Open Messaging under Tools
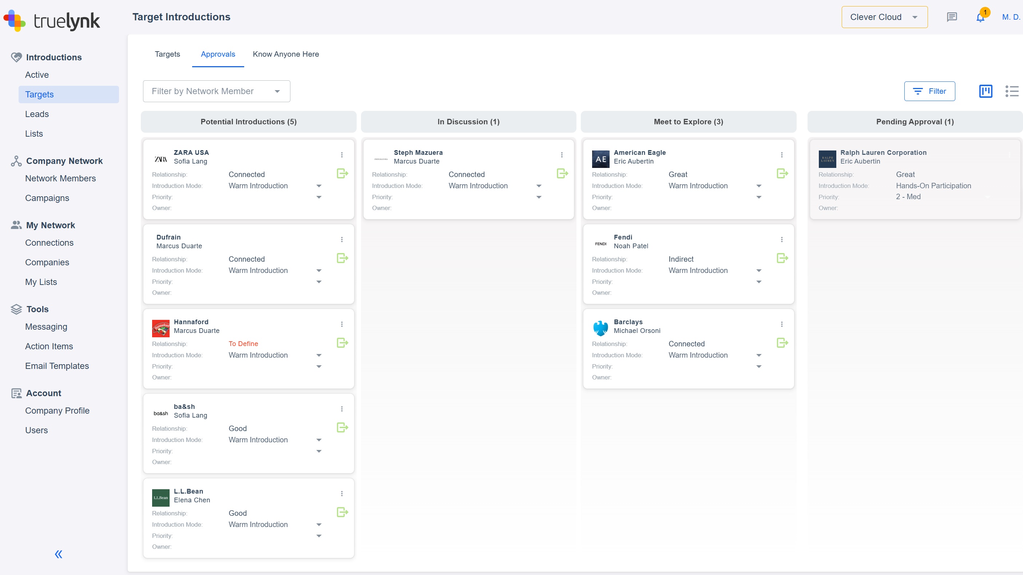1023x575 pixels. pos(46,327)
